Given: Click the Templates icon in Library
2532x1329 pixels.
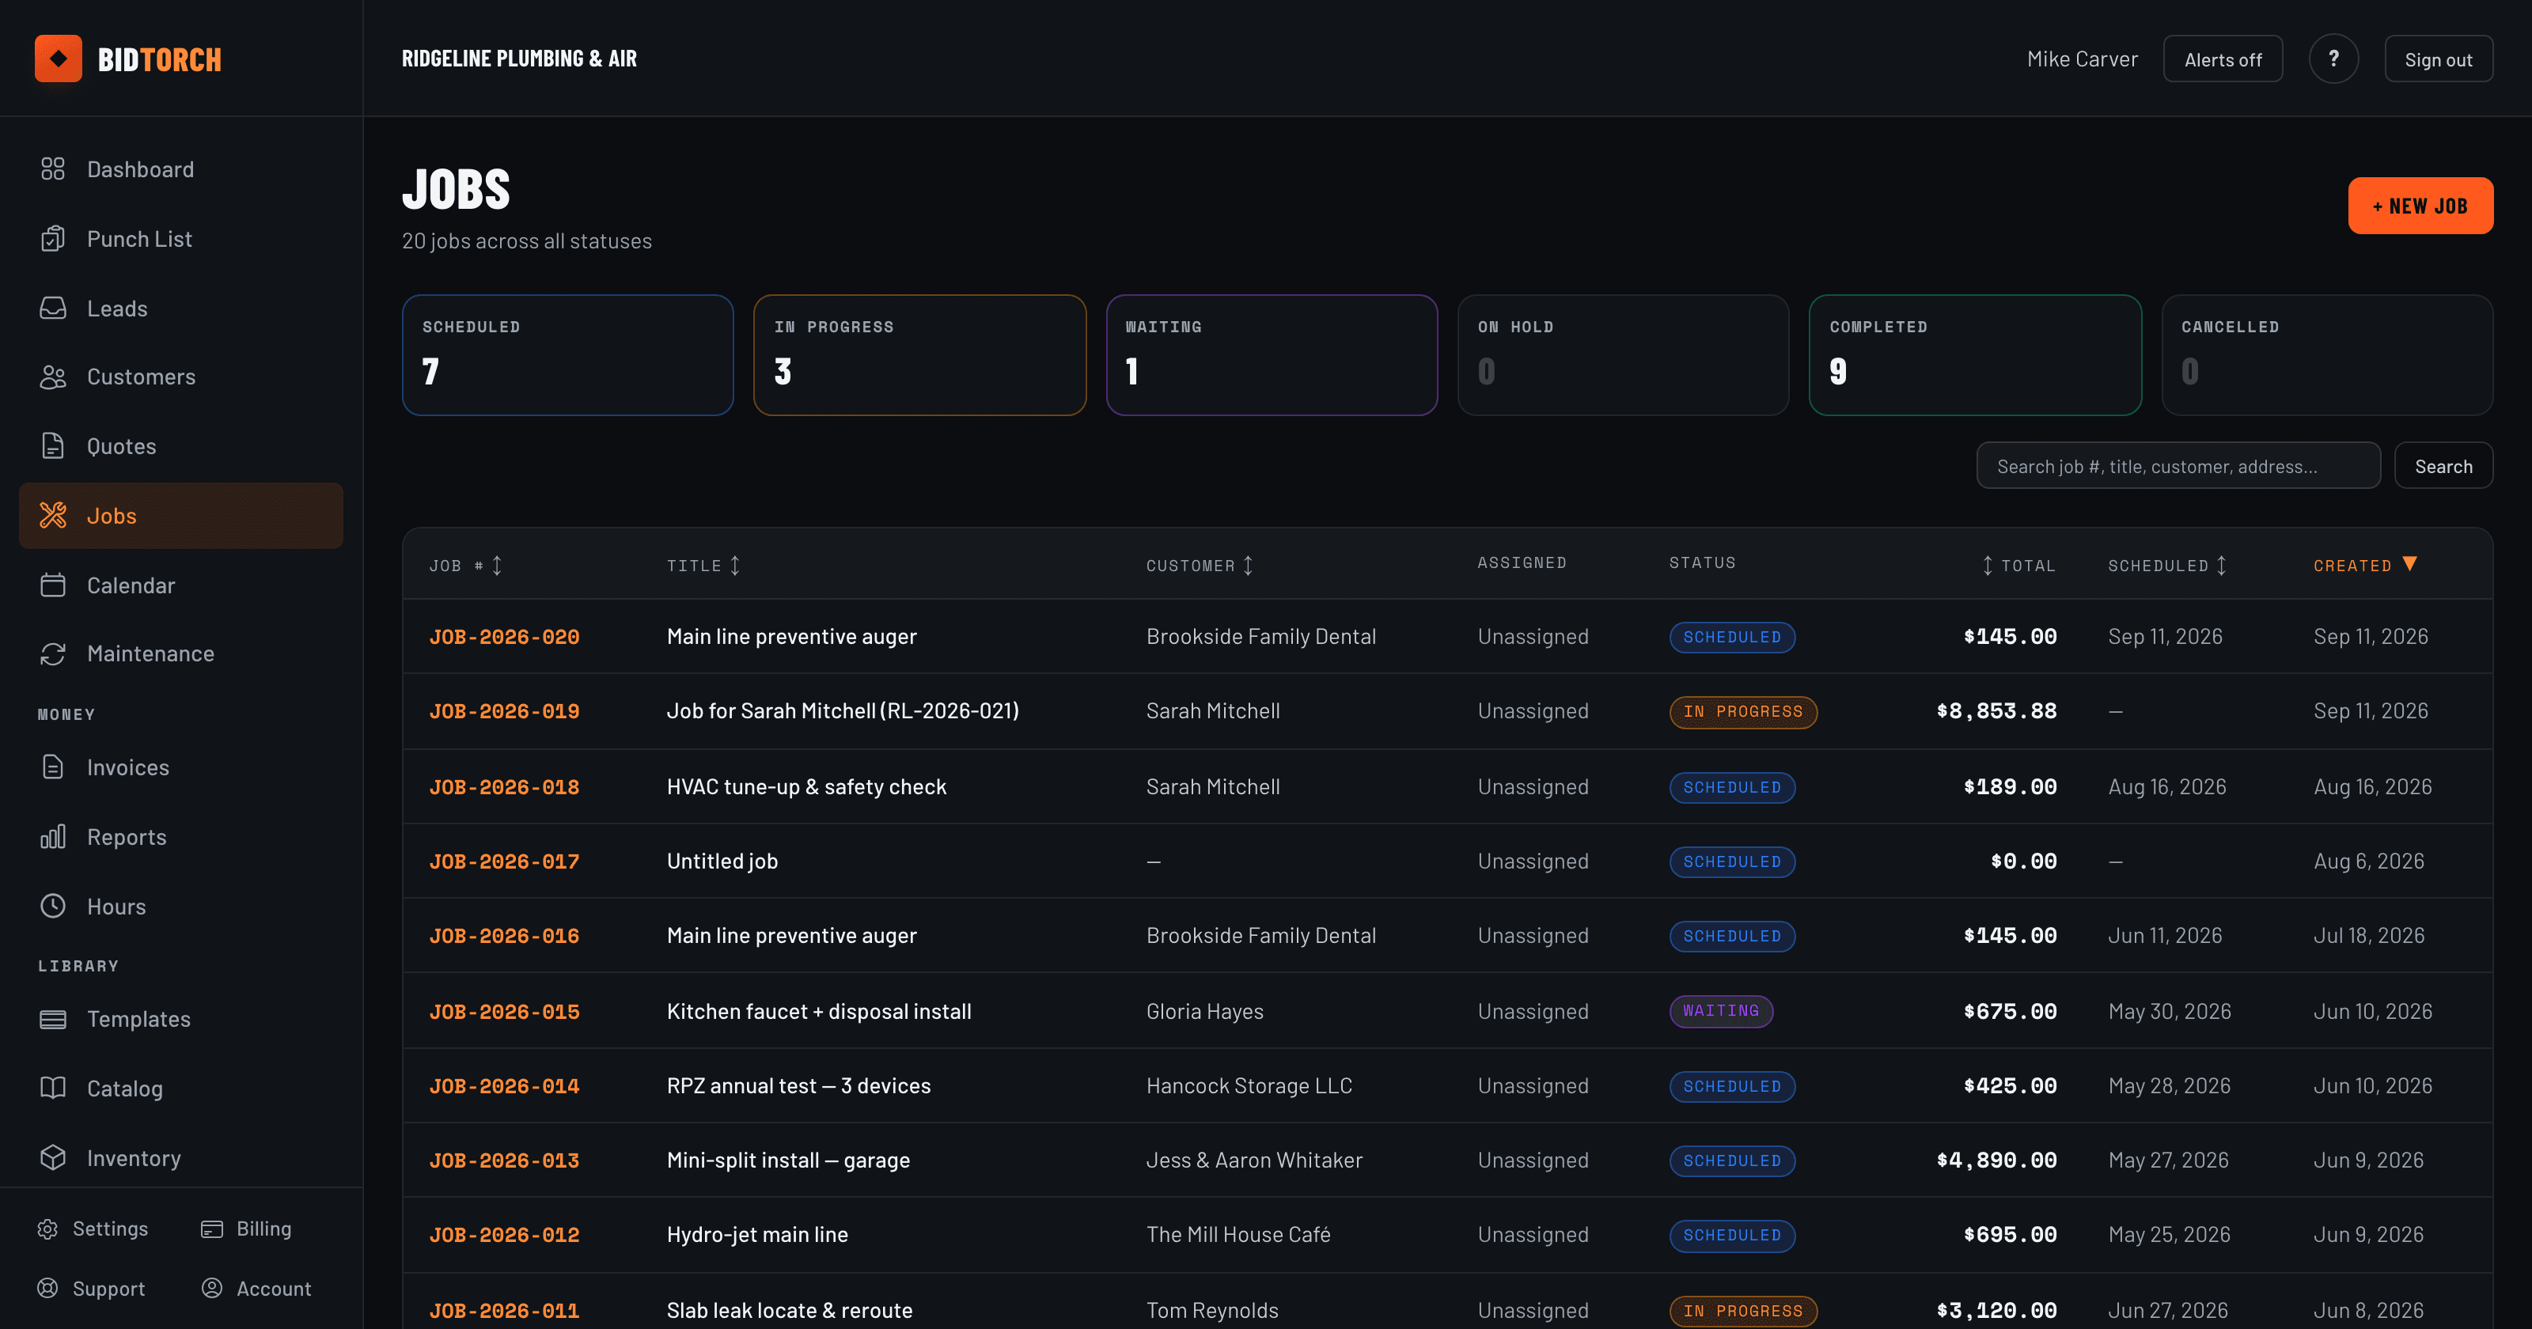Looking at the screenshot, I should (x=53, y=1020).
